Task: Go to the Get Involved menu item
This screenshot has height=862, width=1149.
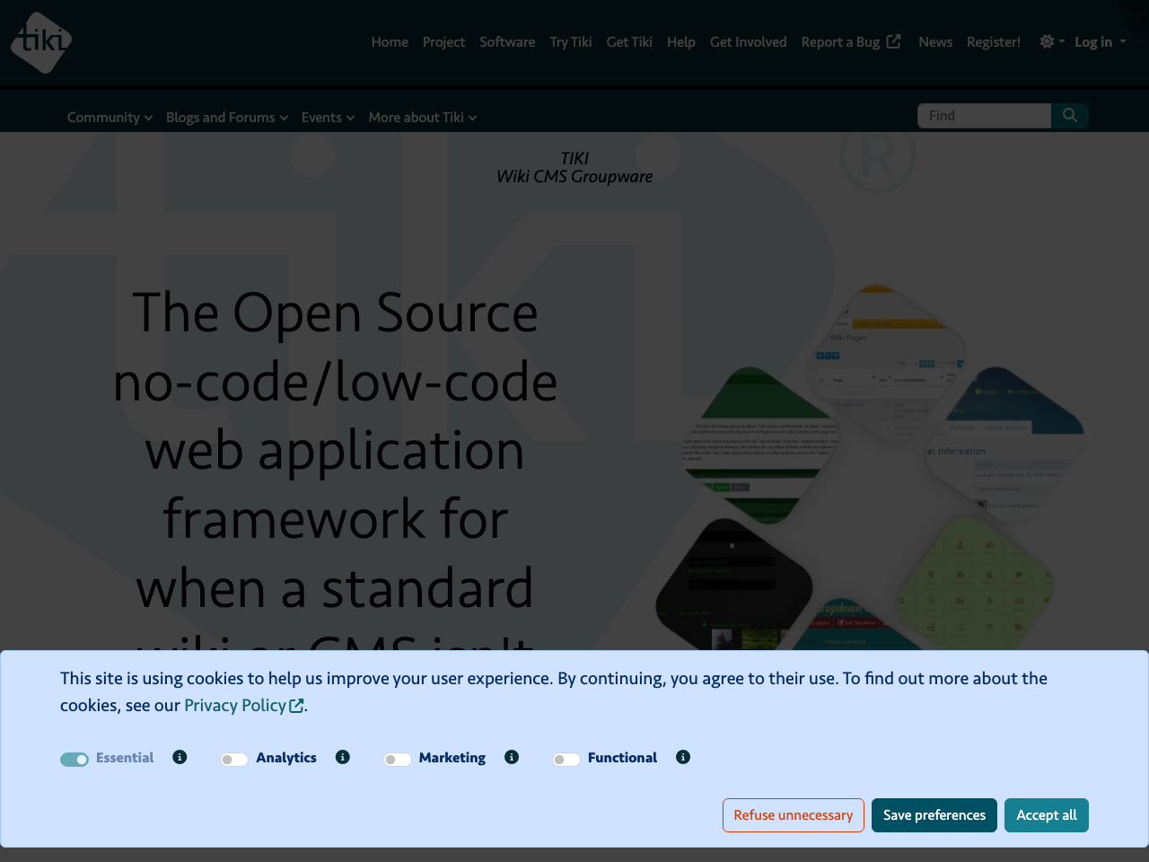Action: pos(748,42)
